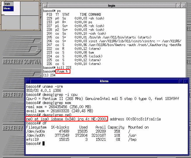191x158 pixels.
Task: Click the maximize button on the login title bar
Action: coord(183,6)
